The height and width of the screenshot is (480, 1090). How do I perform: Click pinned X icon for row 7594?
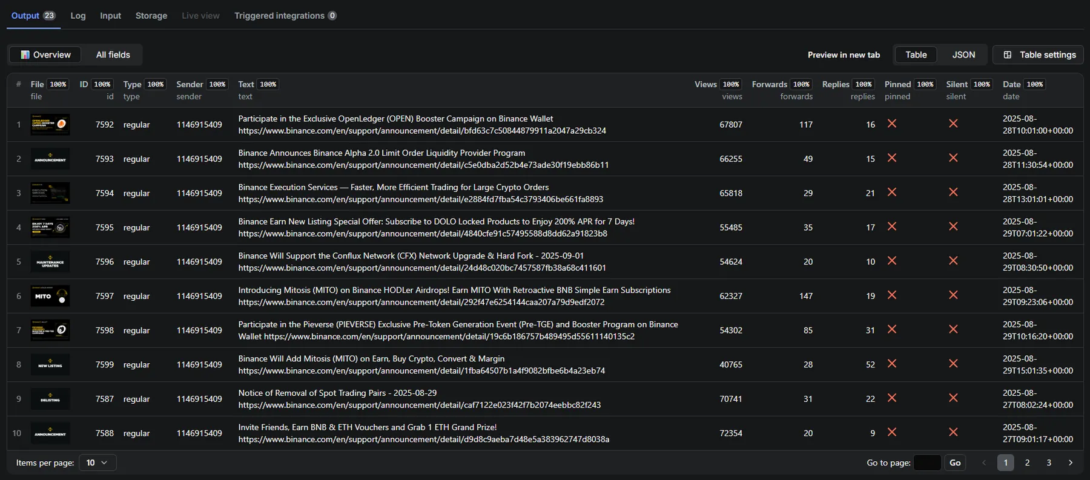pos(892,192)
